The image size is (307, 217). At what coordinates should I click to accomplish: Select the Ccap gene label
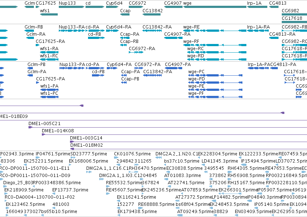pyautogui.click(x=125, y=10)
